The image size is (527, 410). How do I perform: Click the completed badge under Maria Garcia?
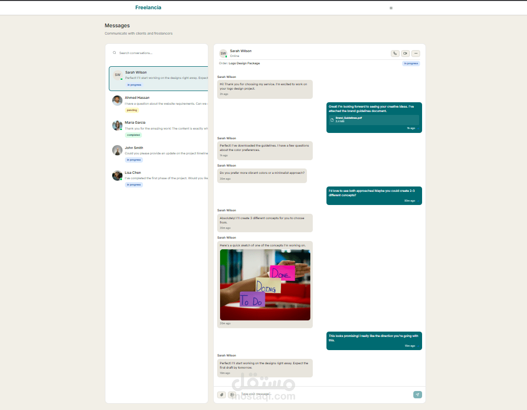coord(133,135)
